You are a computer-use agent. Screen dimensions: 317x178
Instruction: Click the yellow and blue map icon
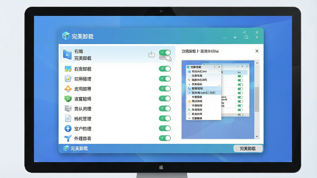click(68, 69)
